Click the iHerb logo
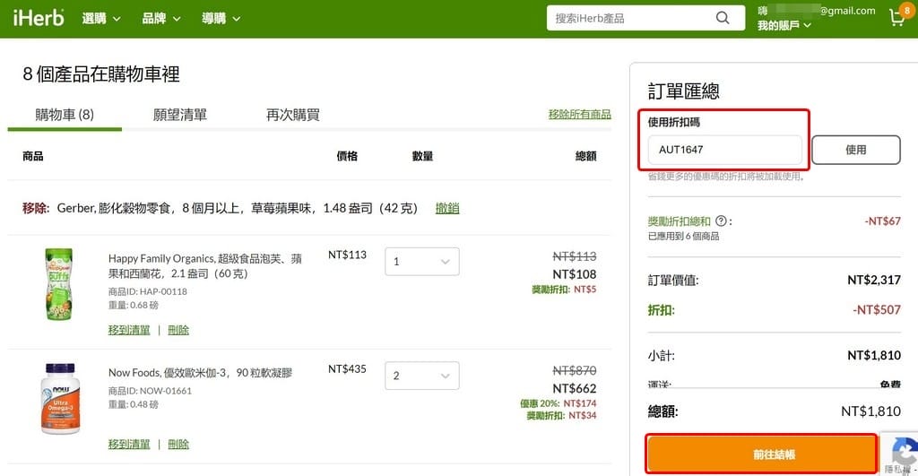This screenshot has width=918, height=476. click(39, 18)
